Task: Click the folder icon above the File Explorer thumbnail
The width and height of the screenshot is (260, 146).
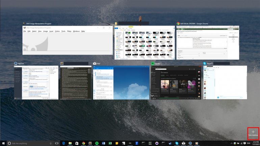Action: (x=116, y=24)
